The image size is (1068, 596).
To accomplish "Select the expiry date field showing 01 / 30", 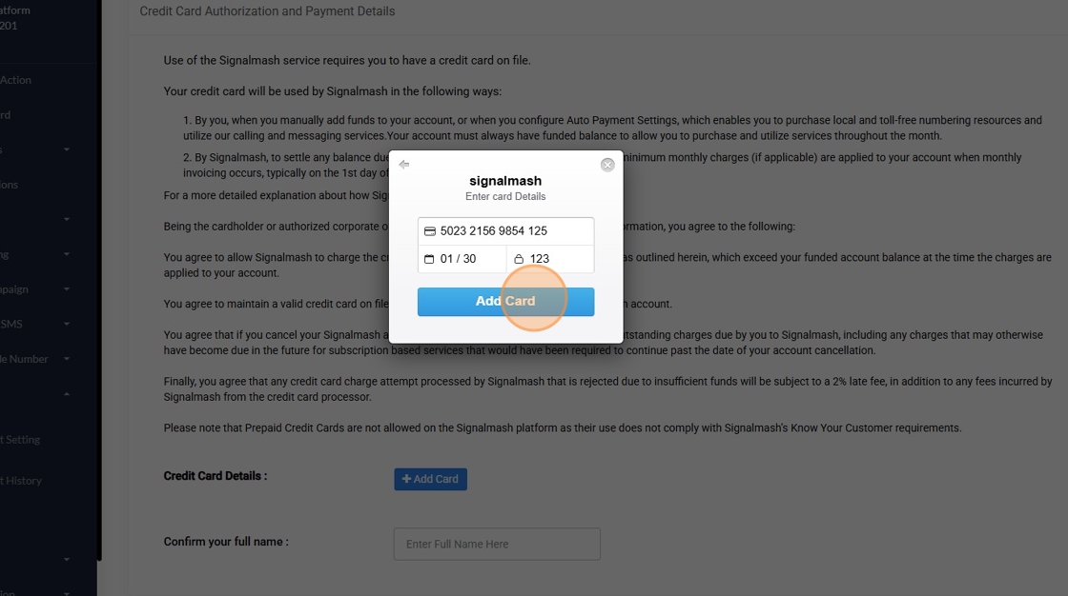I will [462, 259].
